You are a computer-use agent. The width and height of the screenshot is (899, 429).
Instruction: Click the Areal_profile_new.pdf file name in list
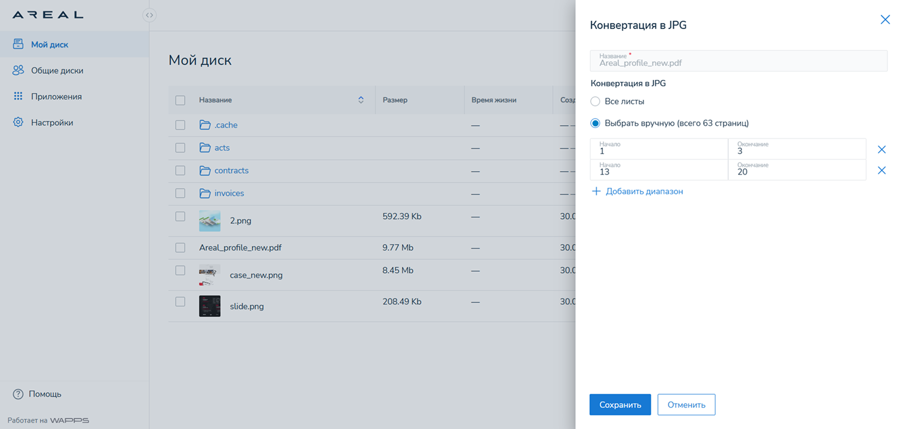tap(240, 248)
